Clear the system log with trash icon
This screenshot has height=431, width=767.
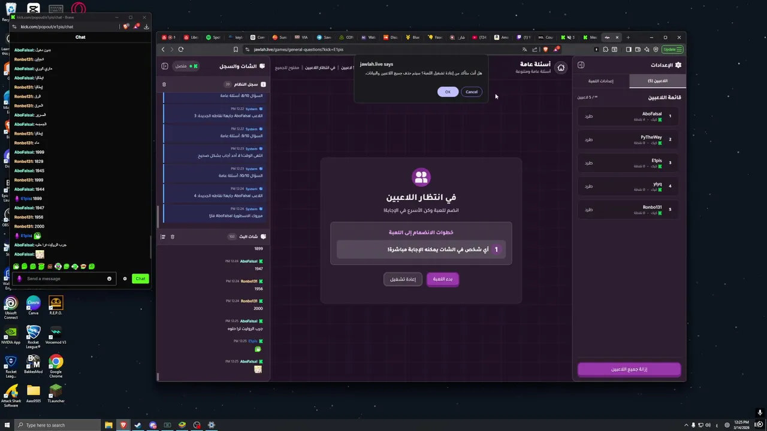[x=164, y=84]
